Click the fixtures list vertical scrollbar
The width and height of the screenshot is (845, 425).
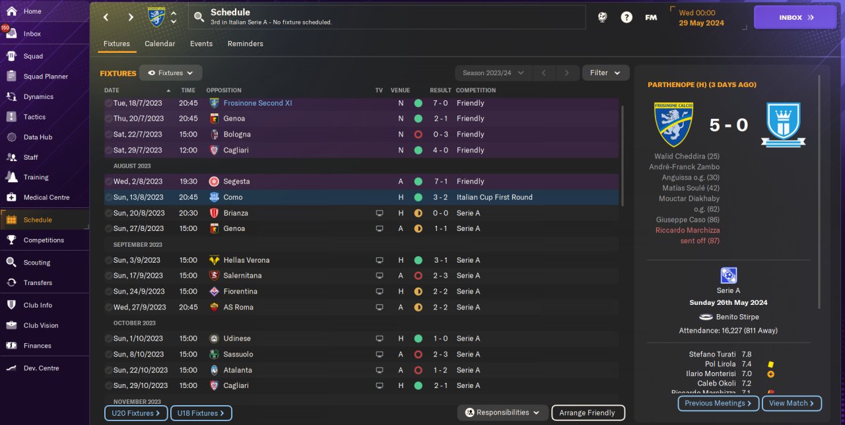(622, 156)
